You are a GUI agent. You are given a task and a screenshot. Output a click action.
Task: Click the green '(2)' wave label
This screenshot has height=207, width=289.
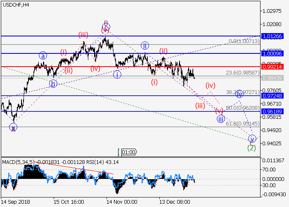coord(251,147)
